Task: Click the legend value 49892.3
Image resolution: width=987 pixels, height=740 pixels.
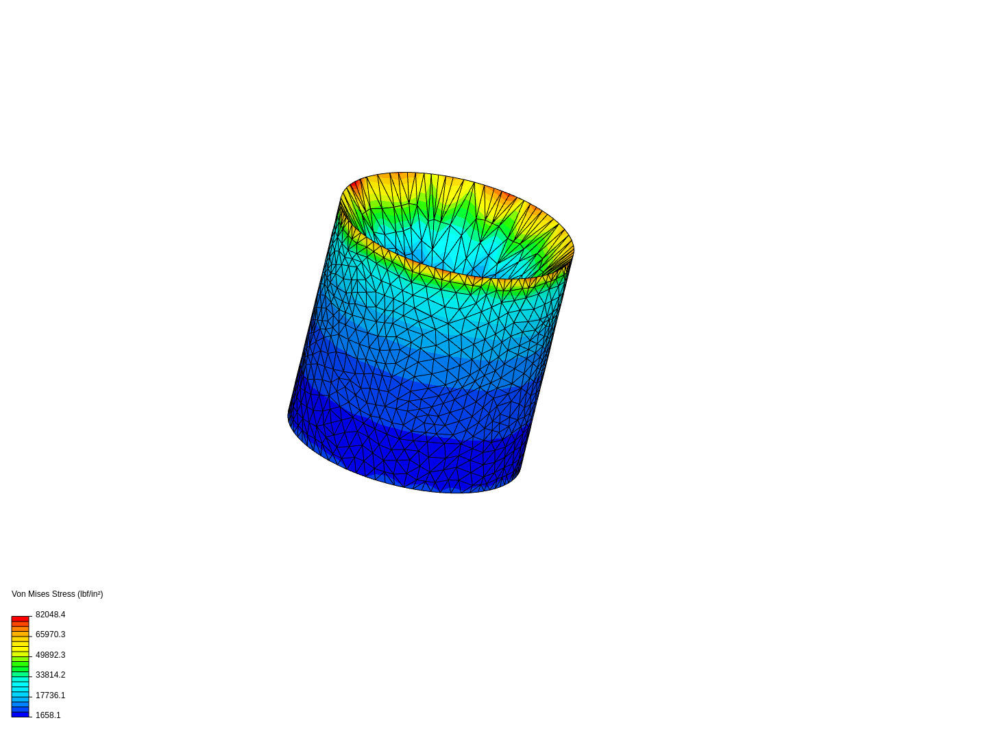Action: pyautogui.click(x=50, y=655)
